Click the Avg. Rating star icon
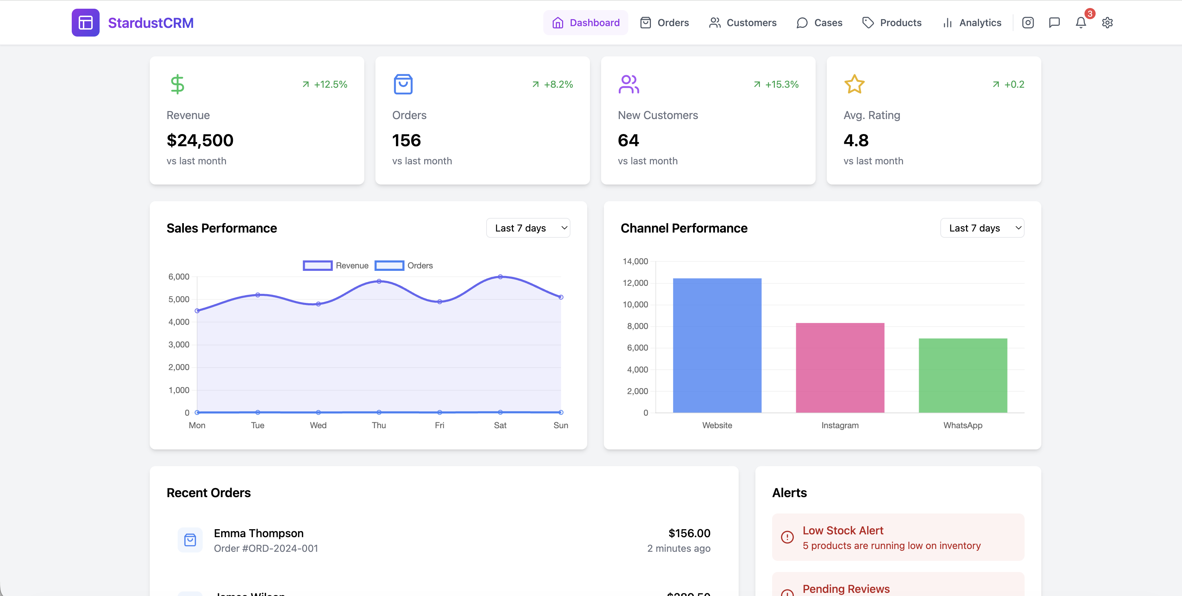 coord(854,85)
